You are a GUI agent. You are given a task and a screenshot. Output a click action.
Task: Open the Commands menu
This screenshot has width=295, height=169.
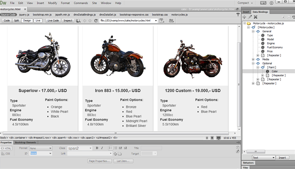pyautogui.click(x=81, y=3)
